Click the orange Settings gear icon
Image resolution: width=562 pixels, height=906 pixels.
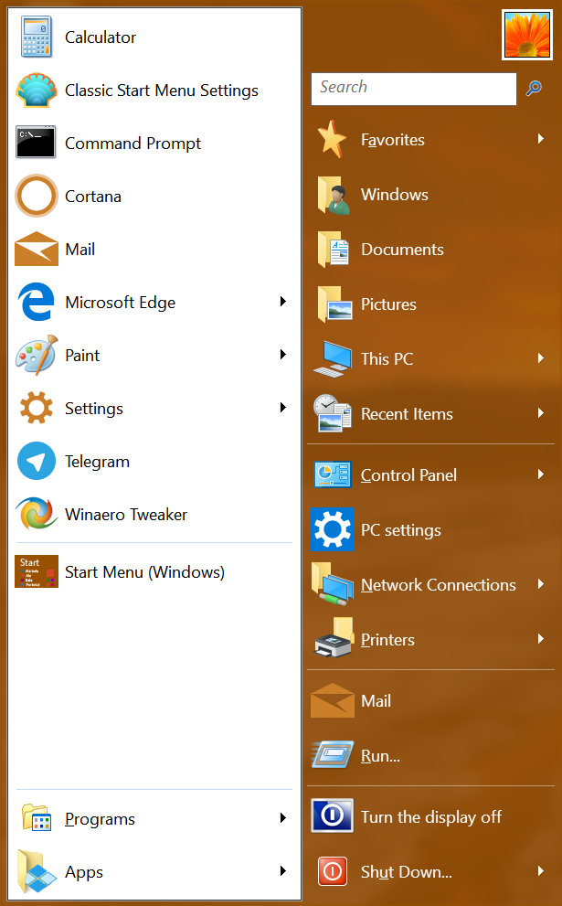[x=37, y=408]
